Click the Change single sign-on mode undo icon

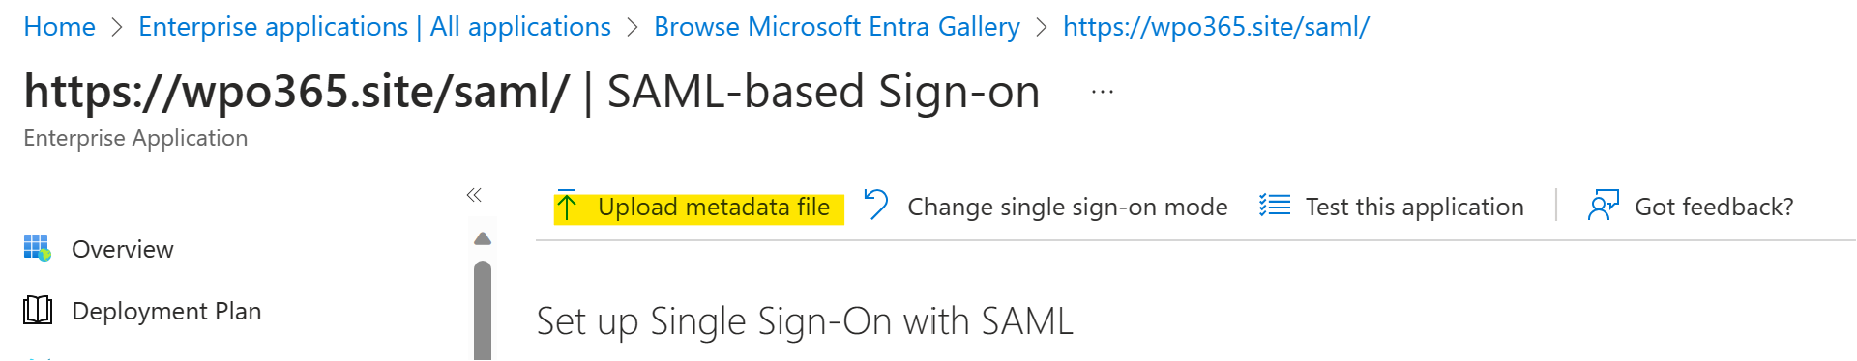click(875, 205)
